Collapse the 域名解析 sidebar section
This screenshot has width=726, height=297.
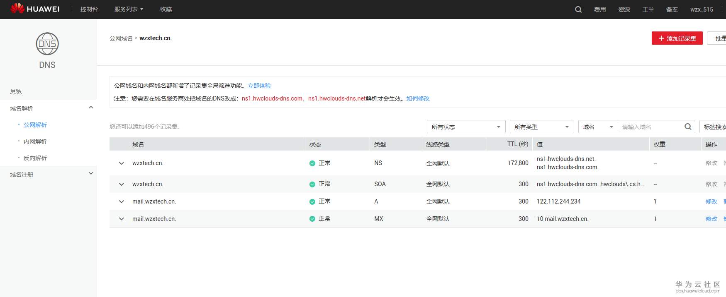point(91,108)
